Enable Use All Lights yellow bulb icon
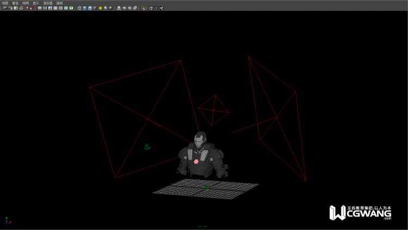 [x=100, y=8]
